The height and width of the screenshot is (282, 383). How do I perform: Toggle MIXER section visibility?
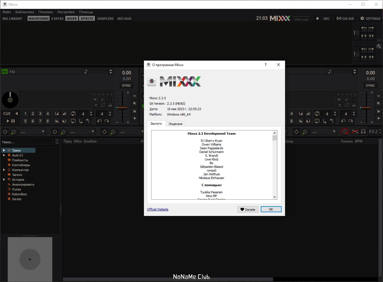point(72,18)
